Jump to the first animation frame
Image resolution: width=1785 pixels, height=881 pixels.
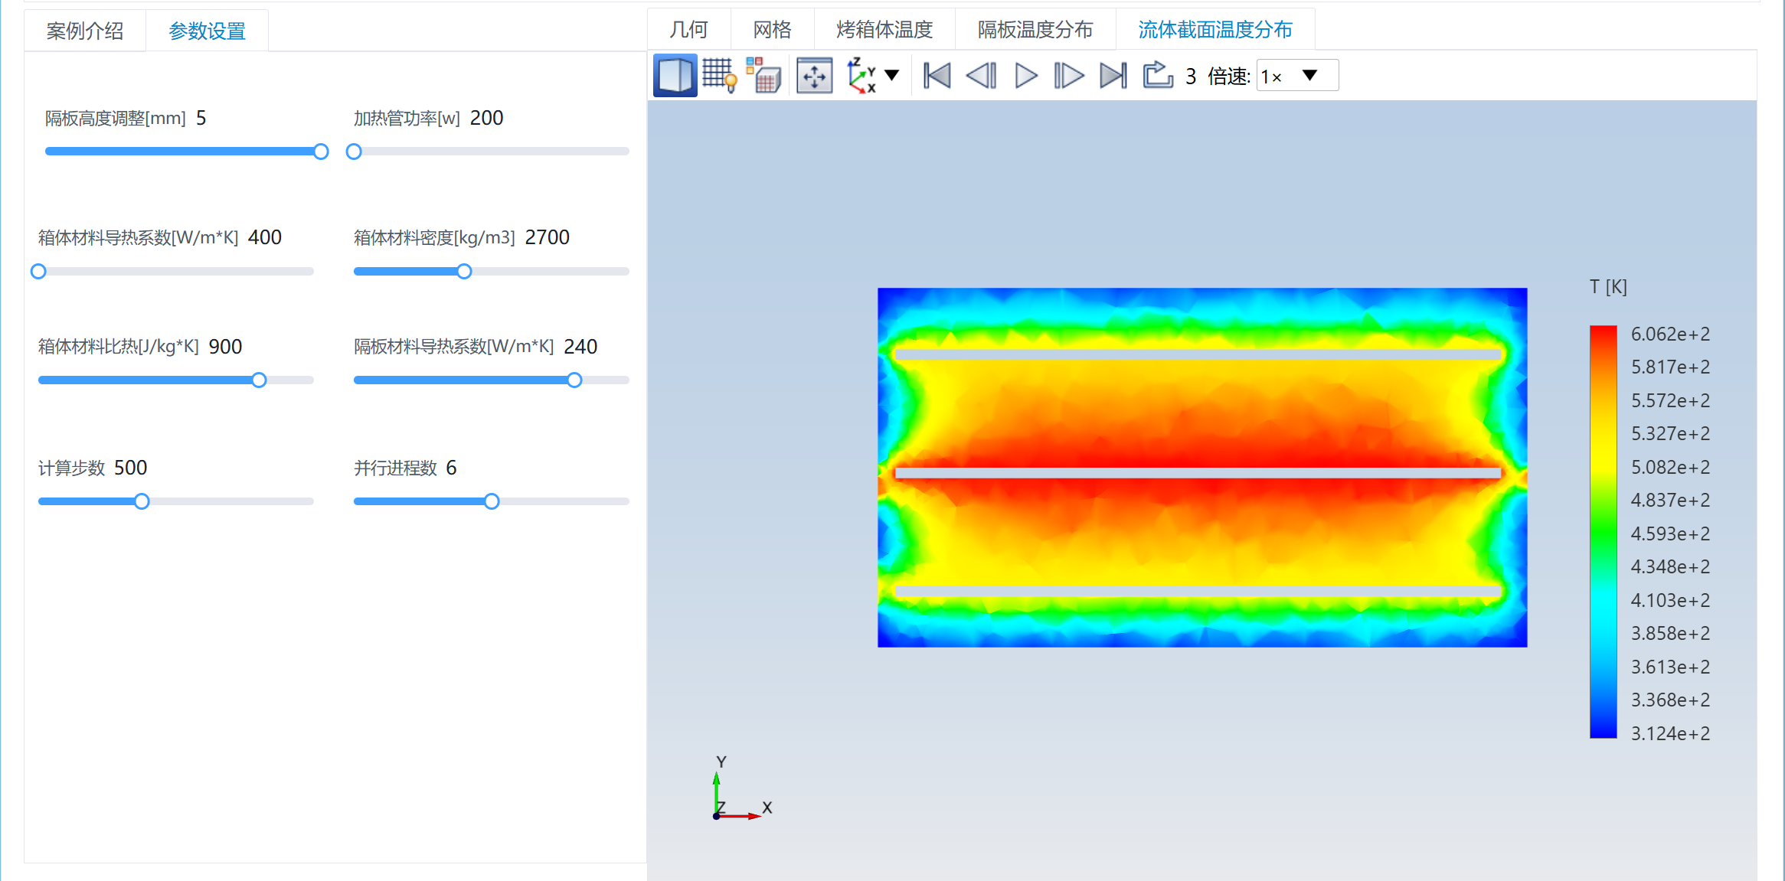pos(937,76)
